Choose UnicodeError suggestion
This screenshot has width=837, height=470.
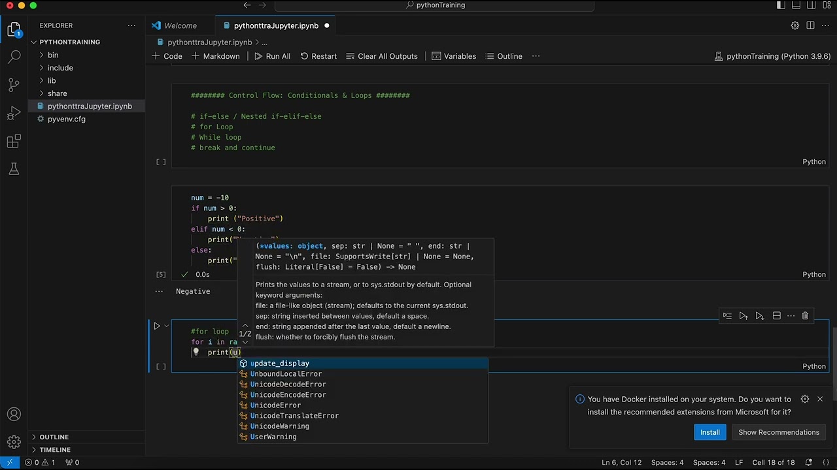[362, 405]
